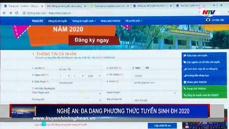Image resolution: width=229 pixels, height=129 pixels.
Task: Click the 'Họ tên' input field
Action: [x=79, y=69]
